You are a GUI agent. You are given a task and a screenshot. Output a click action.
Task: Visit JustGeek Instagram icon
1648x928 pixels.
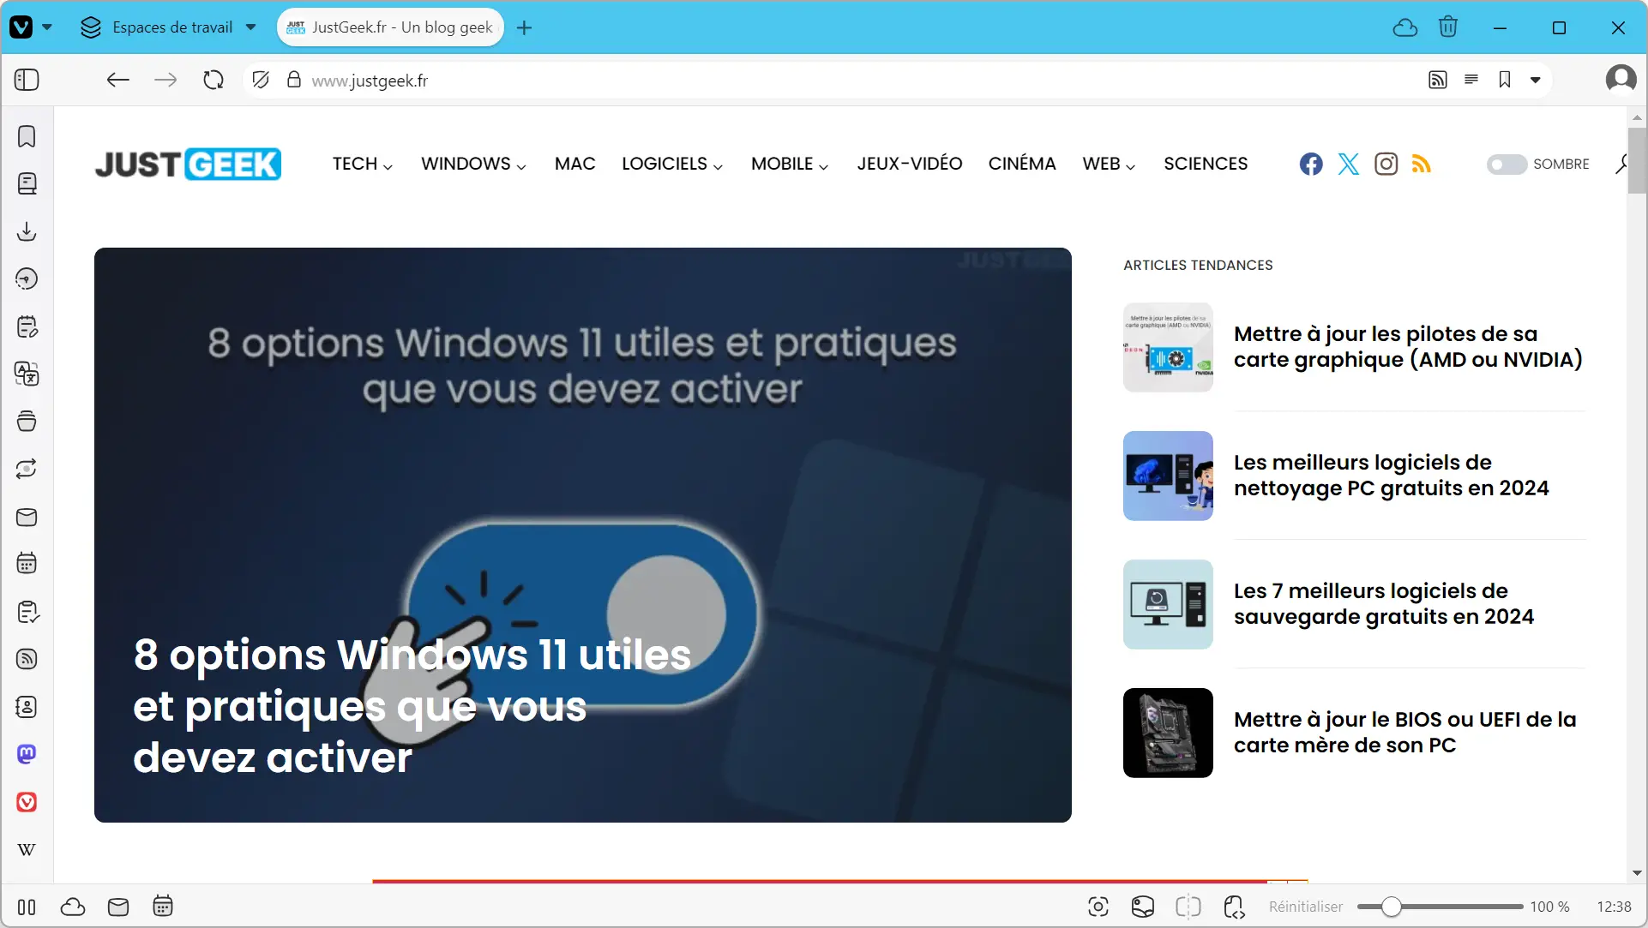[1386, 164]
